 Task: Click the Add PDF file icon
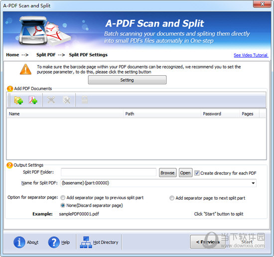(33, 100)
